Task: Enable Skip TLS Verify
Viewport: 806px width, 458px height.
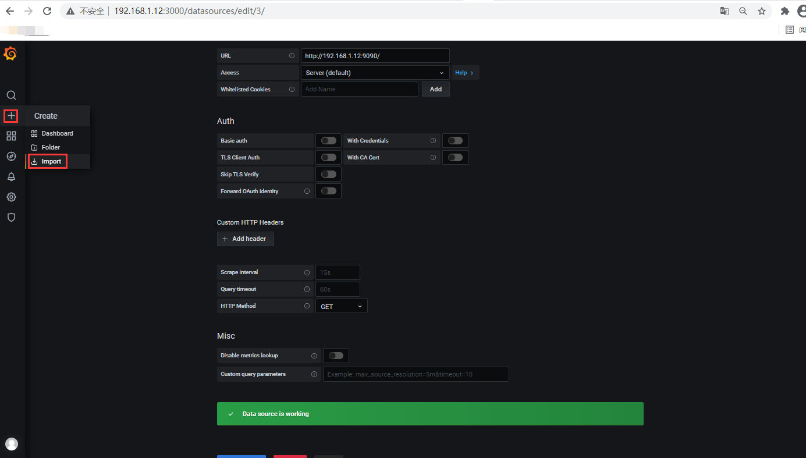Action: [x=328, y=173]
